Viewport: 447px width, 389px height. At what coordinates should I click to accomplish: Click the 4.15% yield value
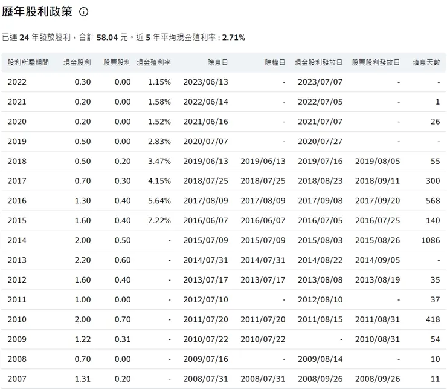tap(159, 181)
